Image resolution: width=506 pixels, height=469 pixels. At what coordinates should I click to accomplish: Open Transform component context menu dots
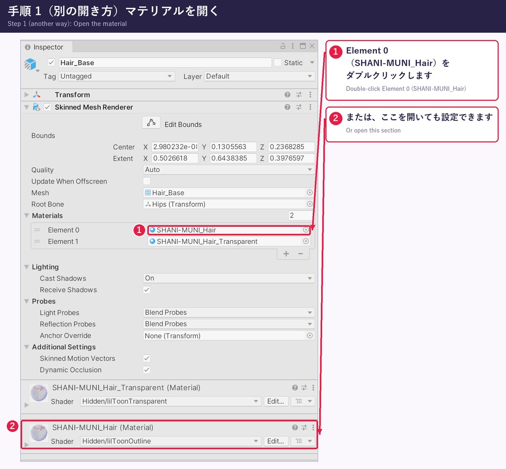pos(310,94)
